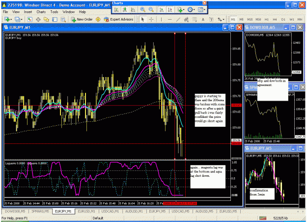Open the chart Templates dropdown
The width and height of the screenshot is (307, 222).
click(201, 9)
